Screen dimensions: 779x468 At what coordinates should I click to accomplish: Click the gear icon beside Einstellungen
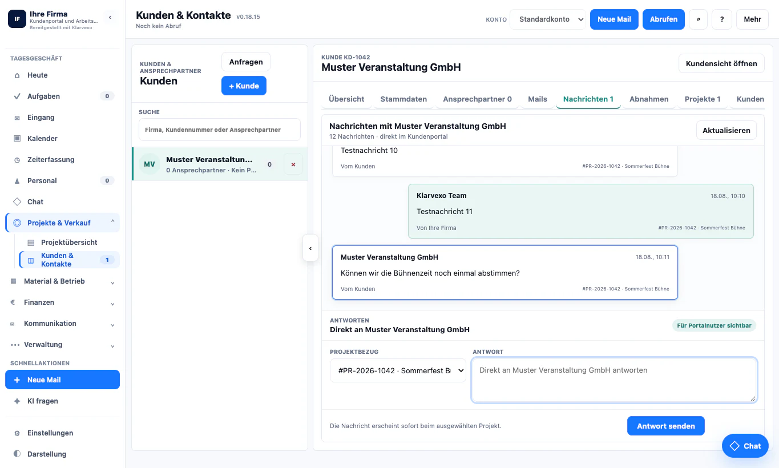coord(17,433)
